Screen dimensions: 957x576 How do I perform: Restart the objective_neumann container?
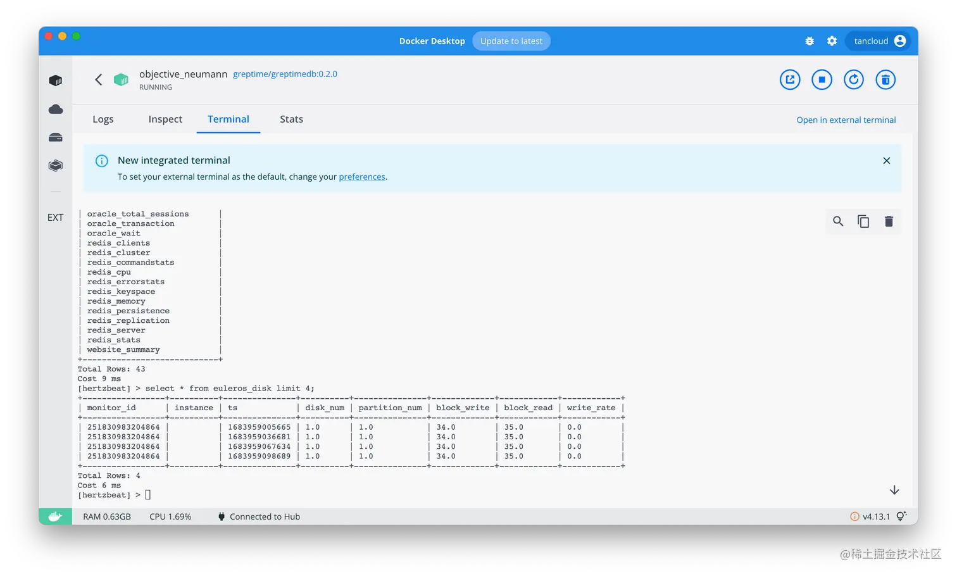click(854, 80)
